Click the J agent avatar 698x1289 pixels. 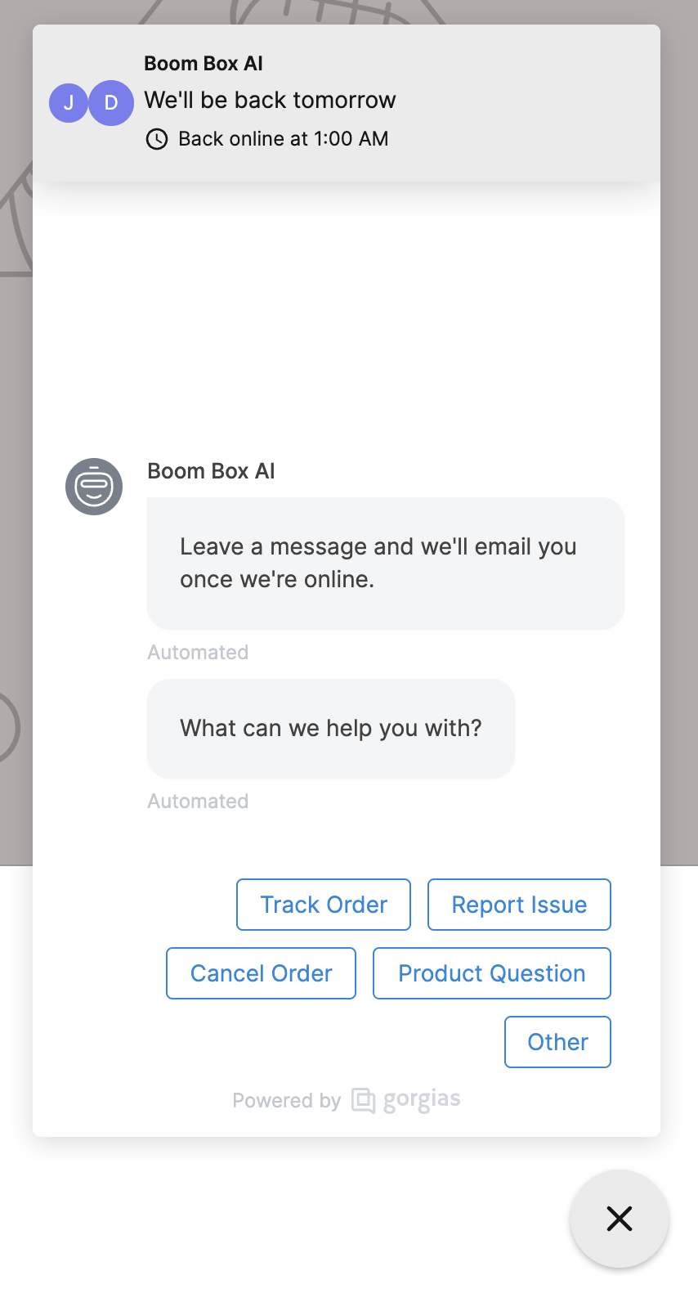[x=69, y=103]
